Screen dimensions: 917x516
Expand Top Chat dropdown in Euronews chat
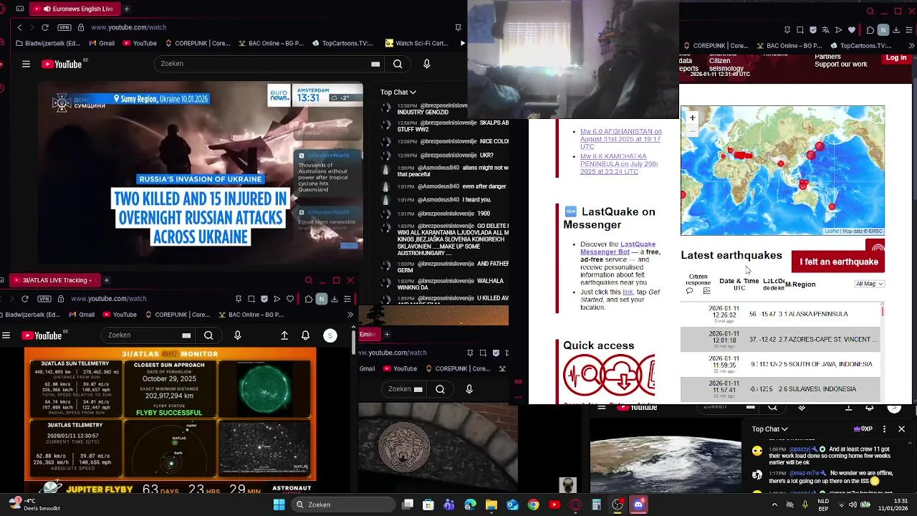[398, 92]
